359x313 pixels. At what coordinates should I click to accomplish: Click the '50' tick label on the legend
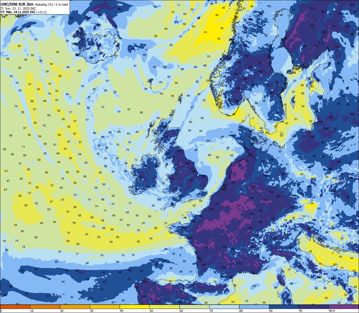151,311
